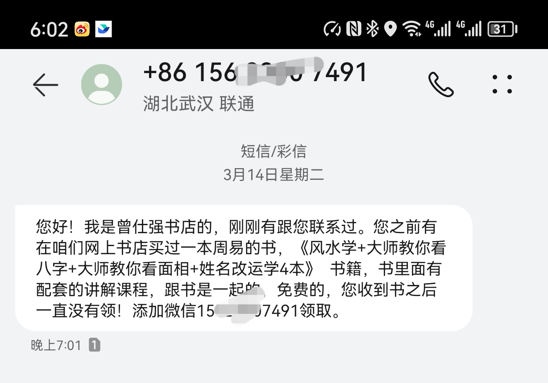The height and width of the screenshot is (383, 548).
Task: Call the sender with the phone icon
Action: click(x=440, y=84)
